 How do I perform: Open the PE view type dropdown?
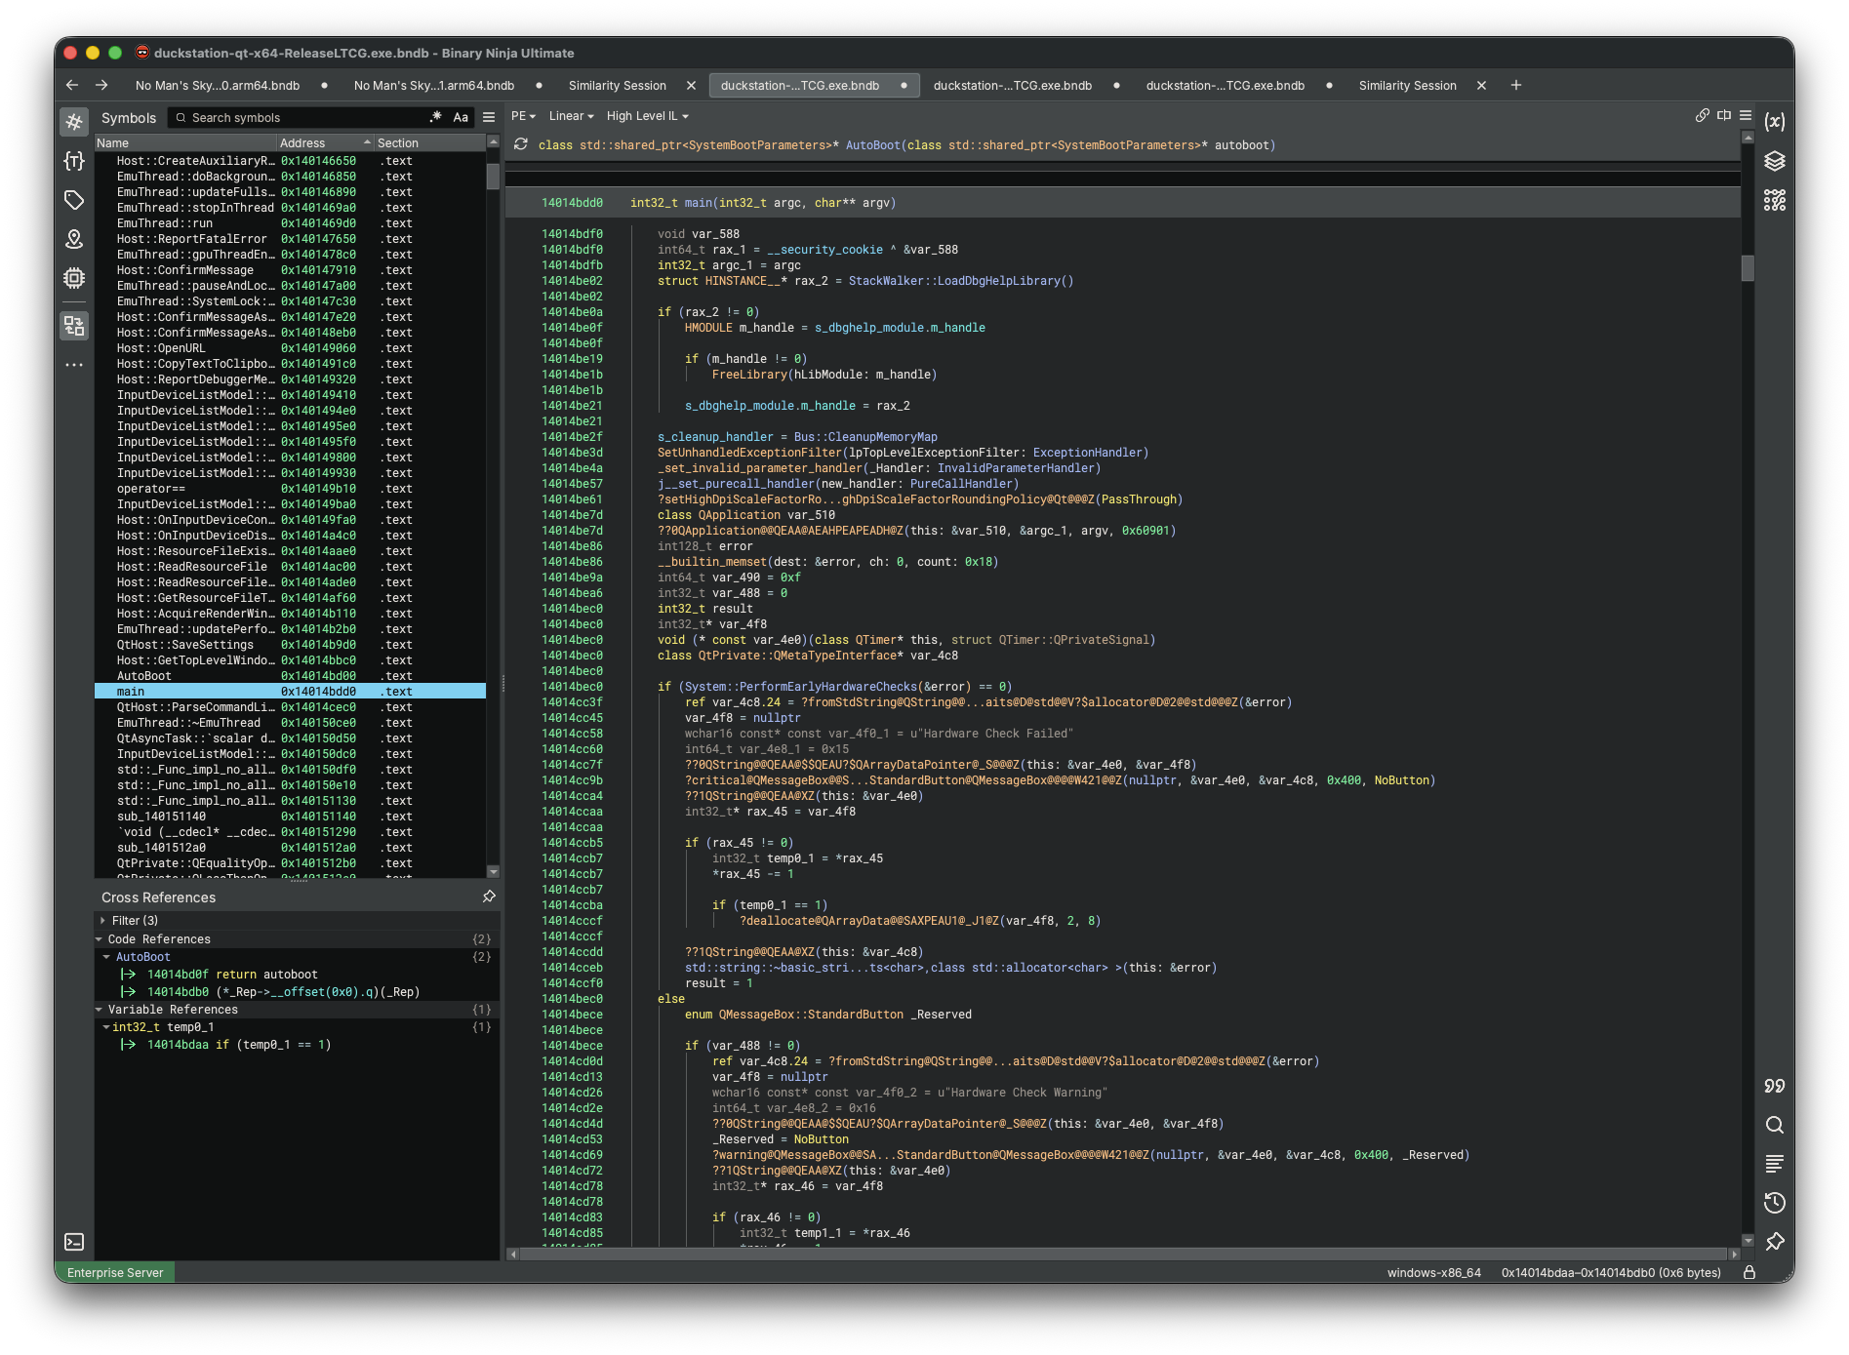pyautogui.click(x=523, y=115)
